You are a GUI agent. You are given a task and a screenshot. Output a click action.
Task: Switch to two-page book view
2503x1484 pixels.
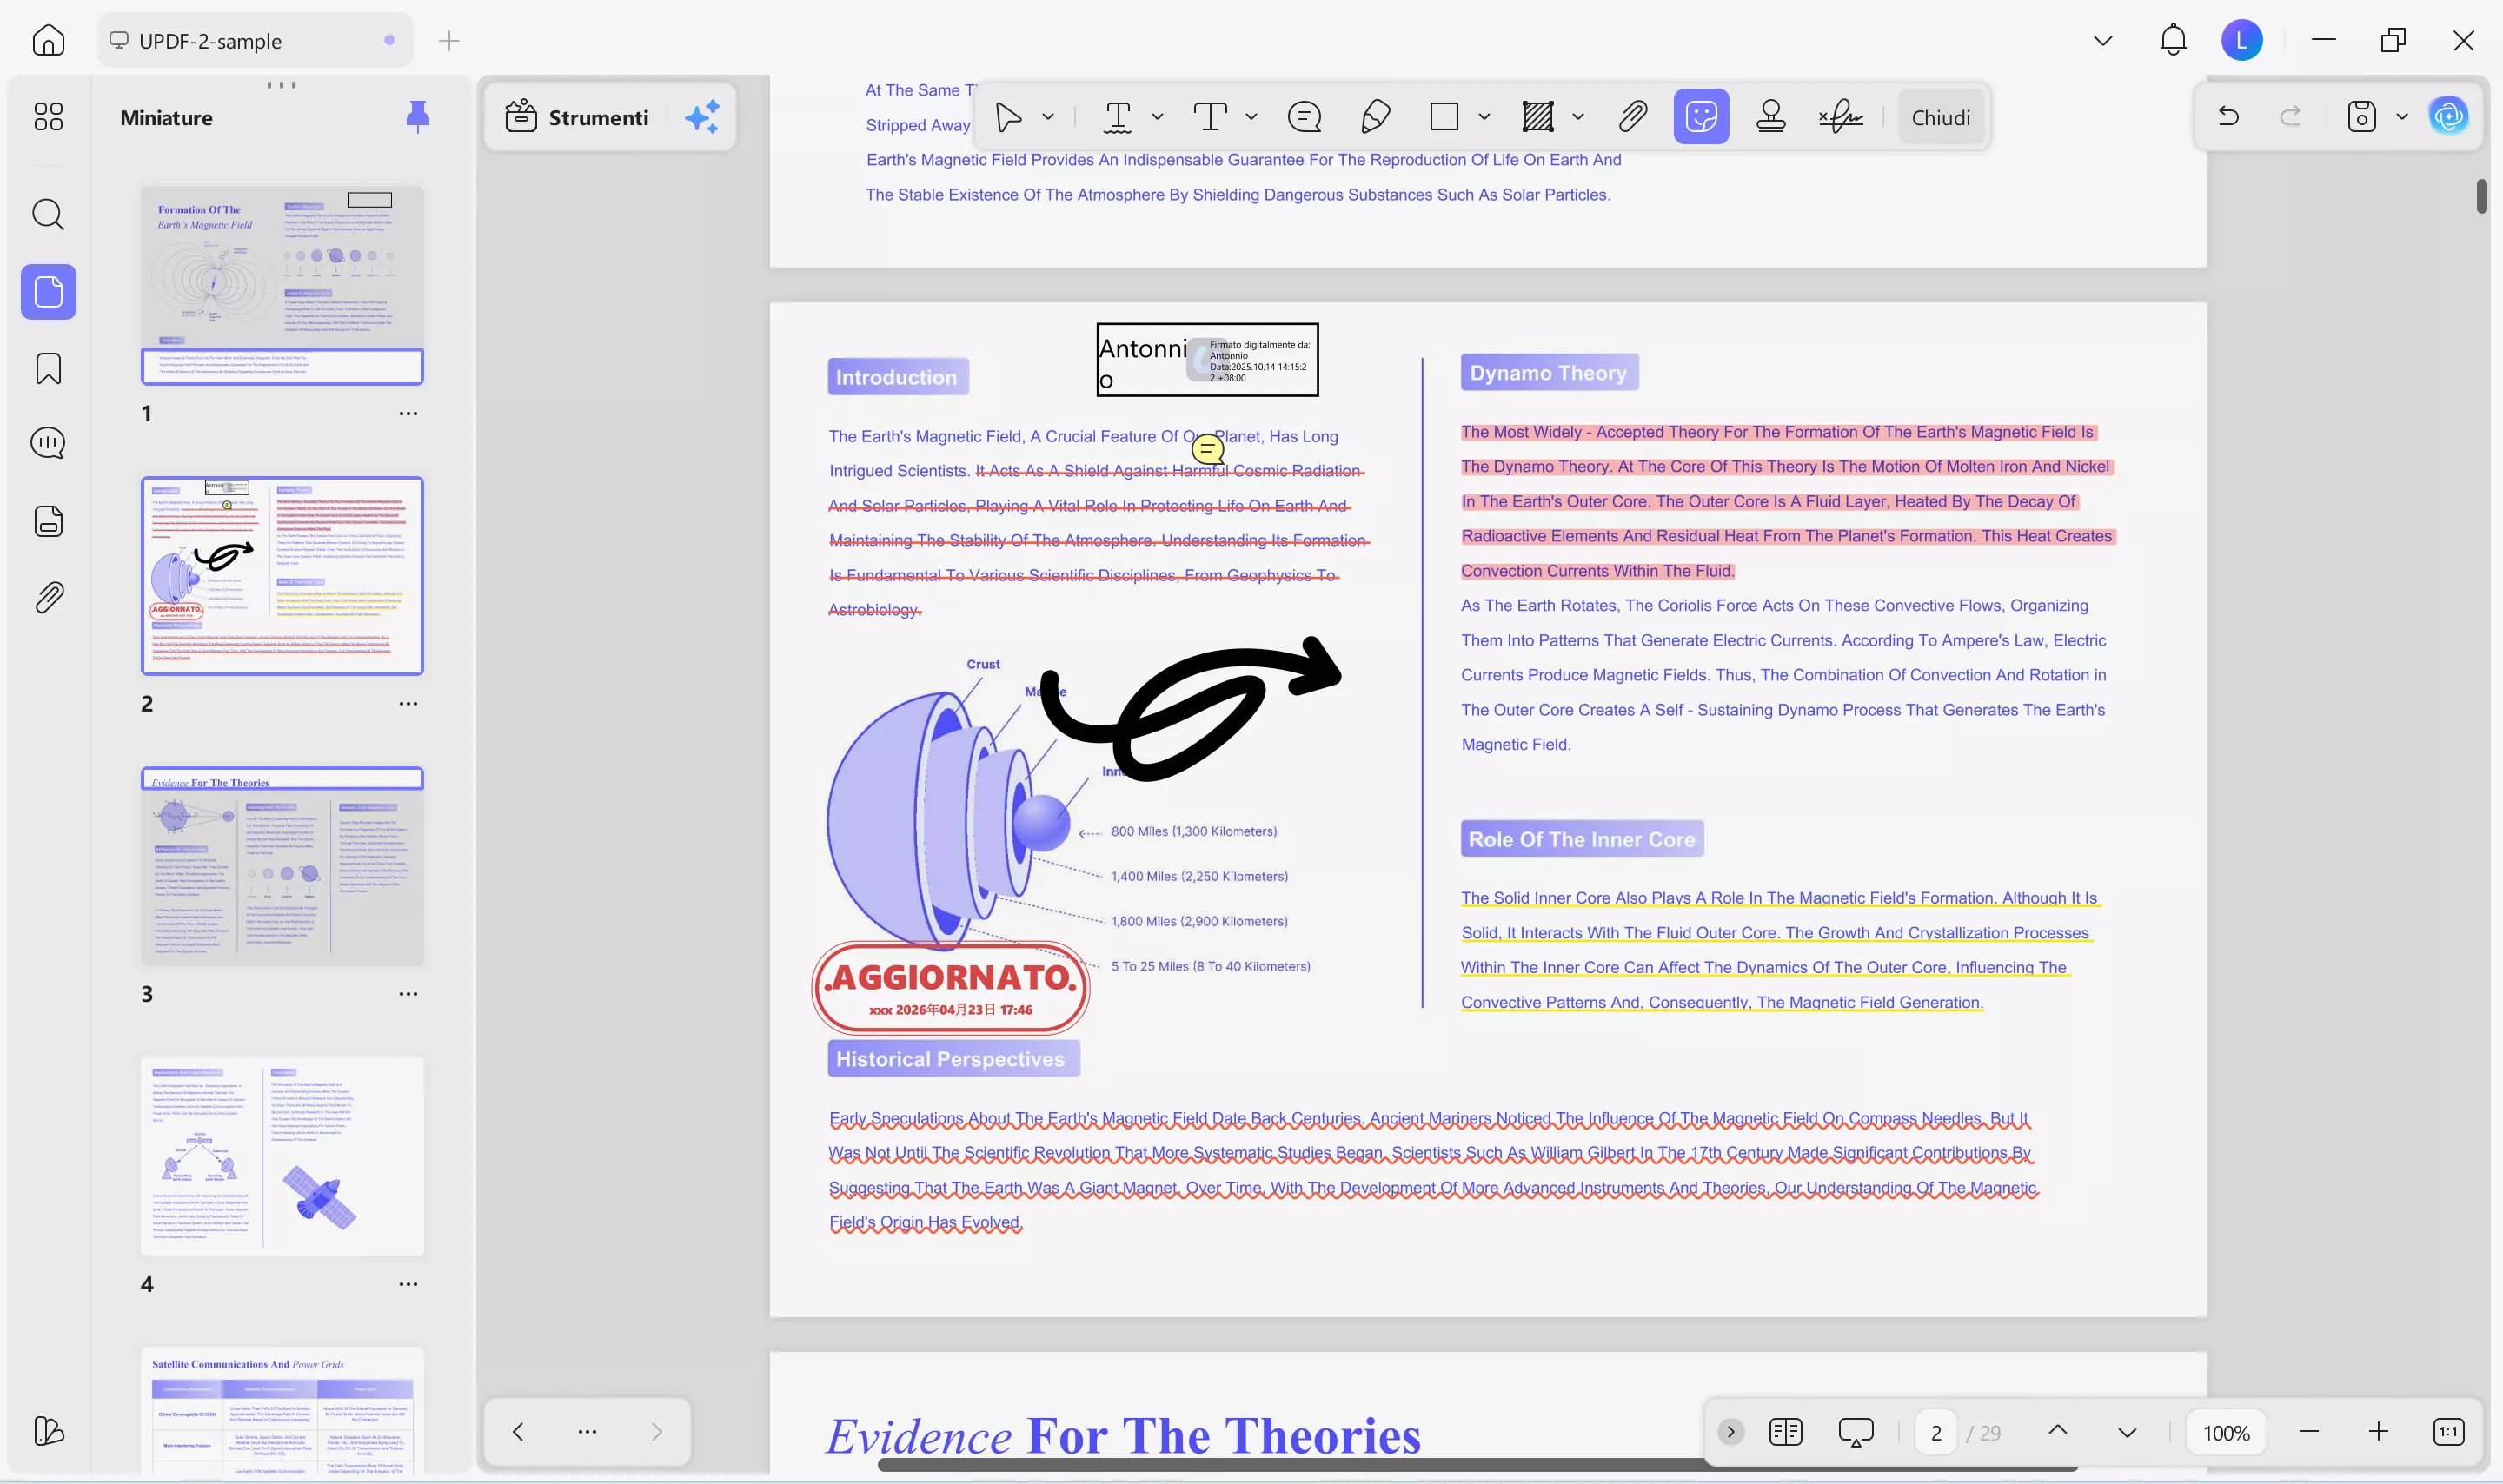1784,1431
